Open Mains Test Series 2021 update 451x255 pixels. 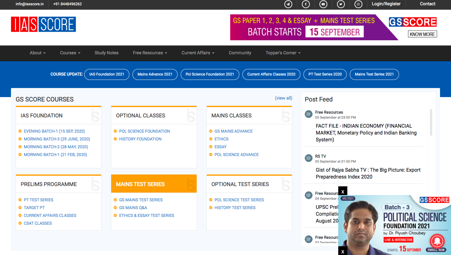374,74
